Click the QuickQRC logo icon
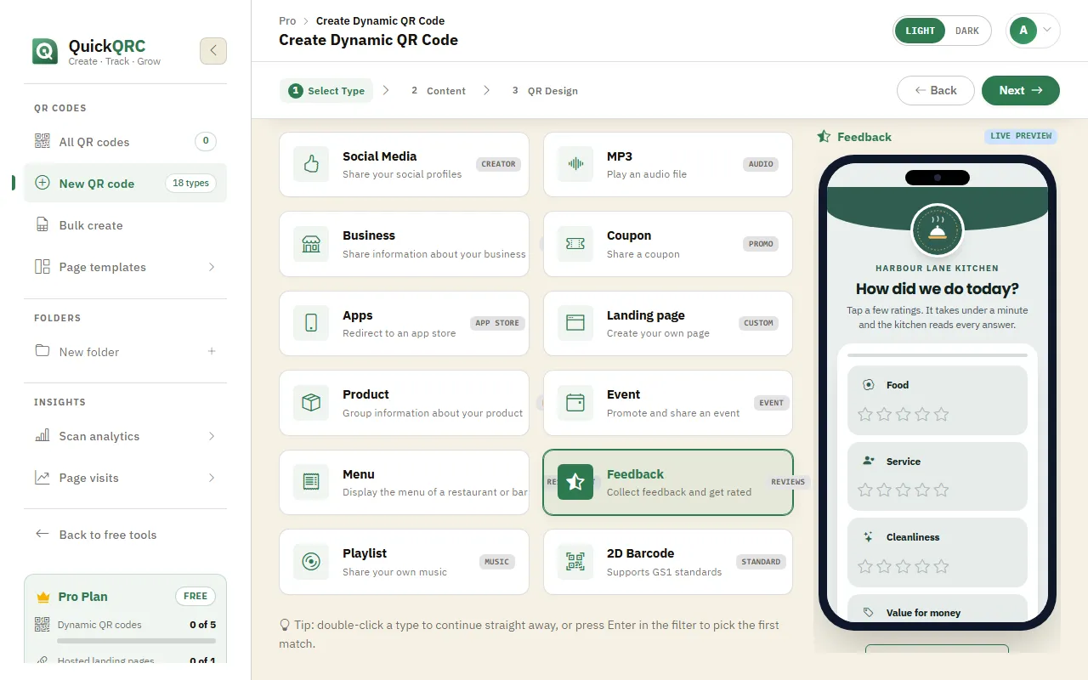The height and width of the screenshot is (680, 1088). (45, 51)
